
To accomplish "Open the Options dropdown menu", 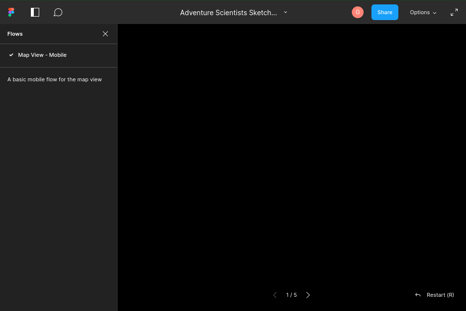I will coord(423,12).
